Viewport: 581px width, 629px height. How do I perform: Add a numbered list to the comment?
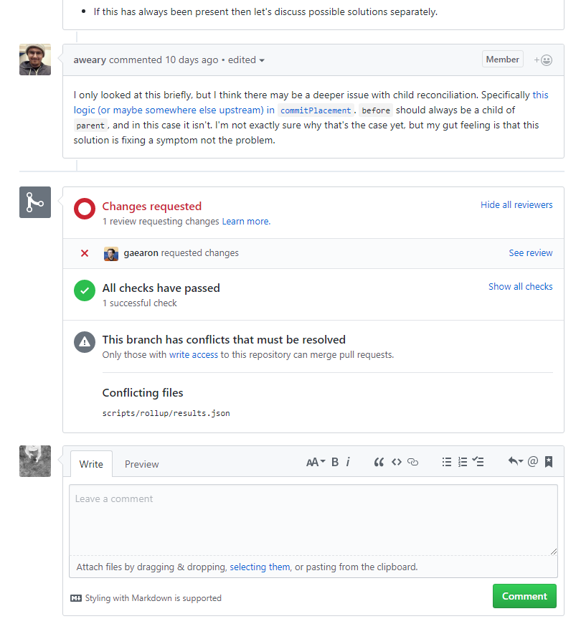click(463, 462)
